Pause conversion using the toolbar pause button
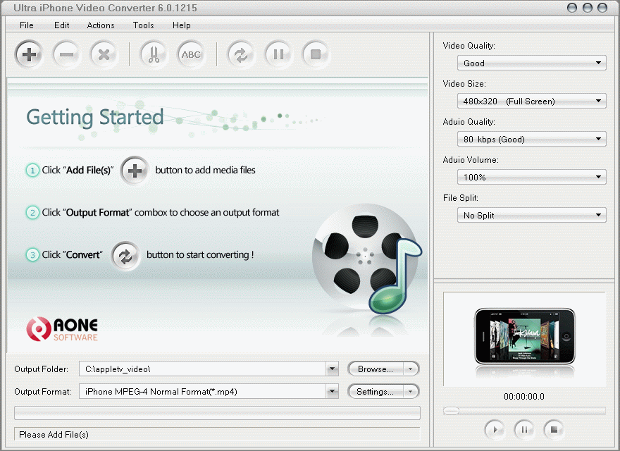 tap(278, 54)
